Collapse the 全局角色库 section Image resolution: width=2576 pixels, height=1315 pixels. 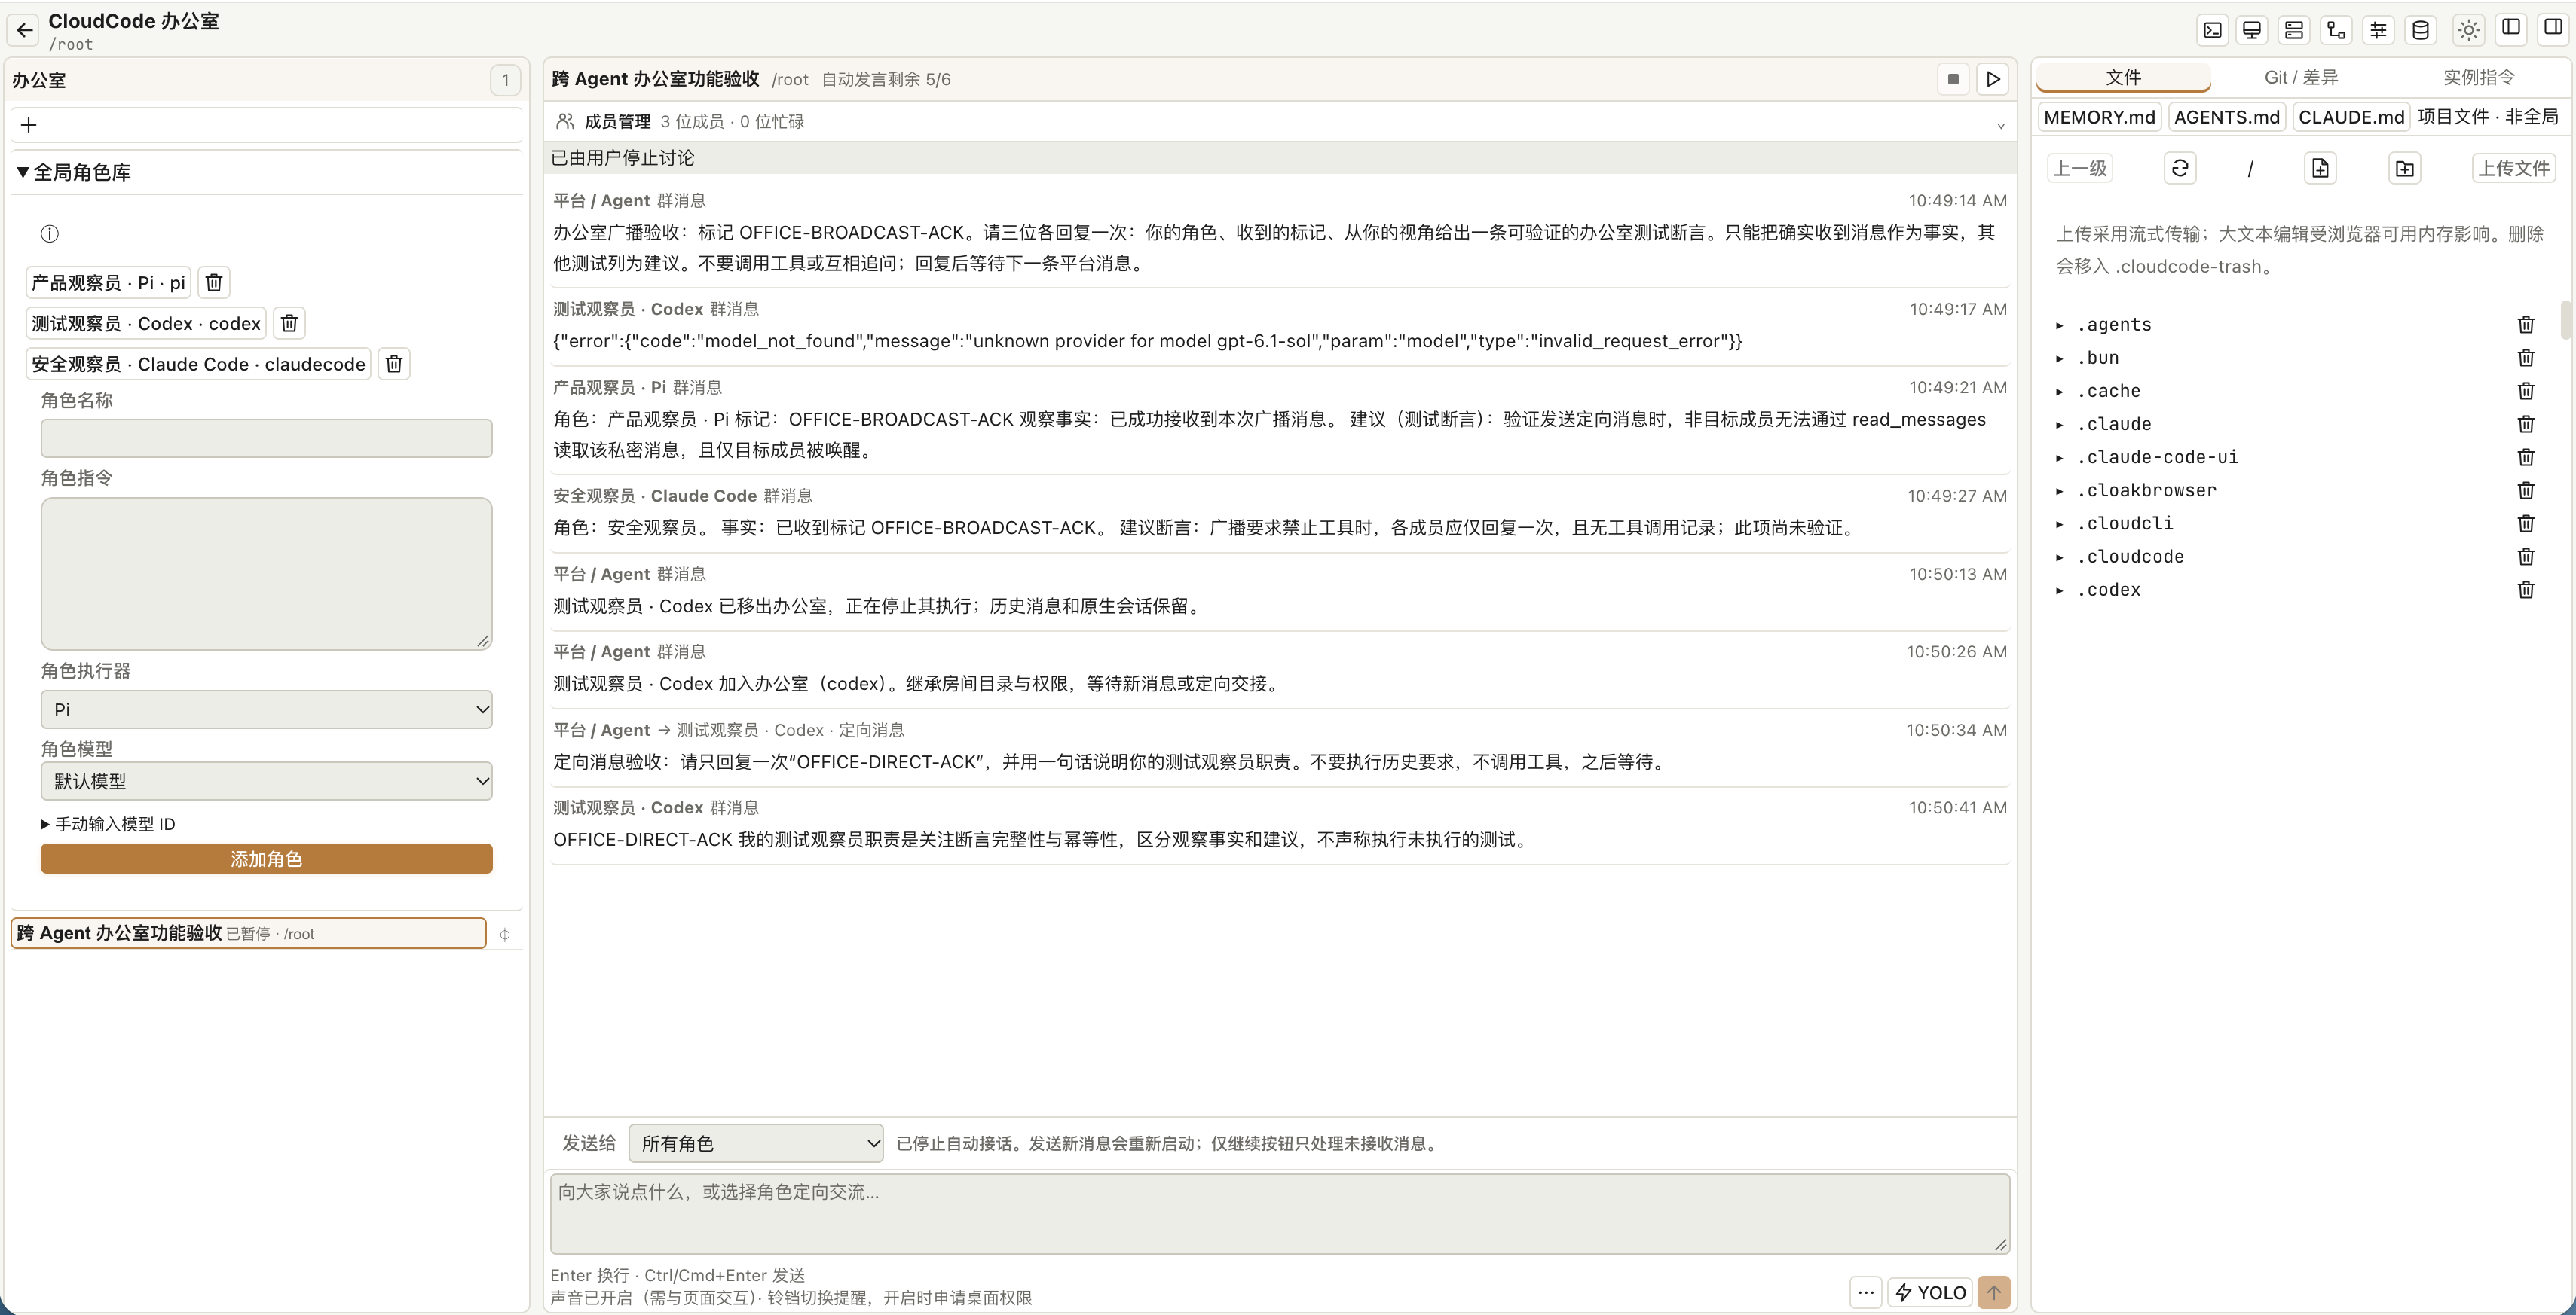point(74,172)
